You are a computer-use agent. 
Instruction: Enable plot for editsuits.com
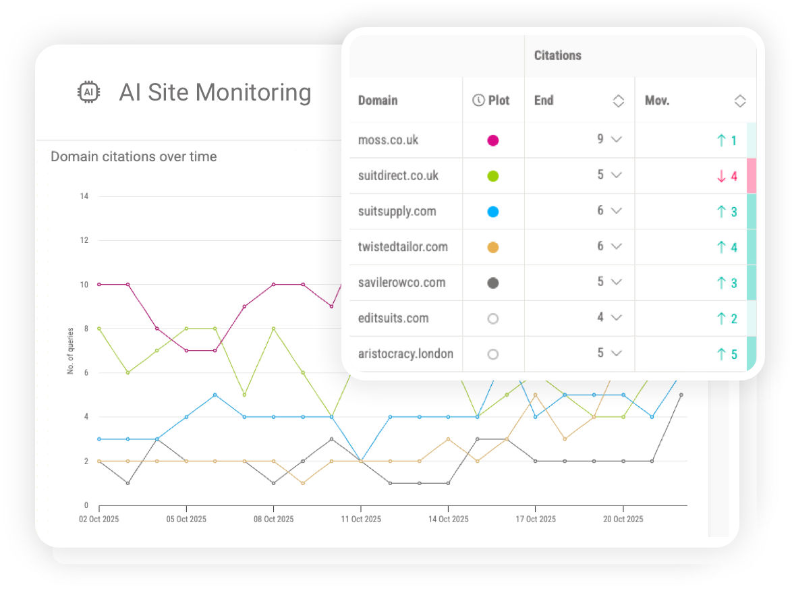point(493,318)
